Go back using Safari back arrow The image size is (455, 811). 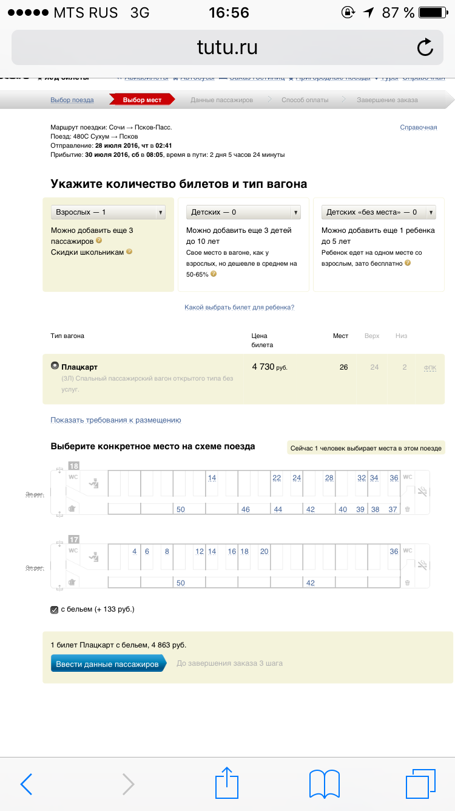[26, 784]
